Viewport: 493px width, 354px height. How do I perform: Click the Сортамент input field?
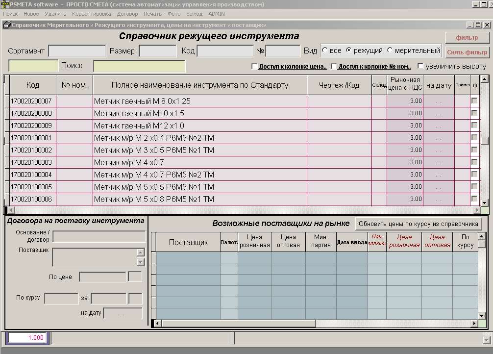pyautogui.click(x=77, y=51)
